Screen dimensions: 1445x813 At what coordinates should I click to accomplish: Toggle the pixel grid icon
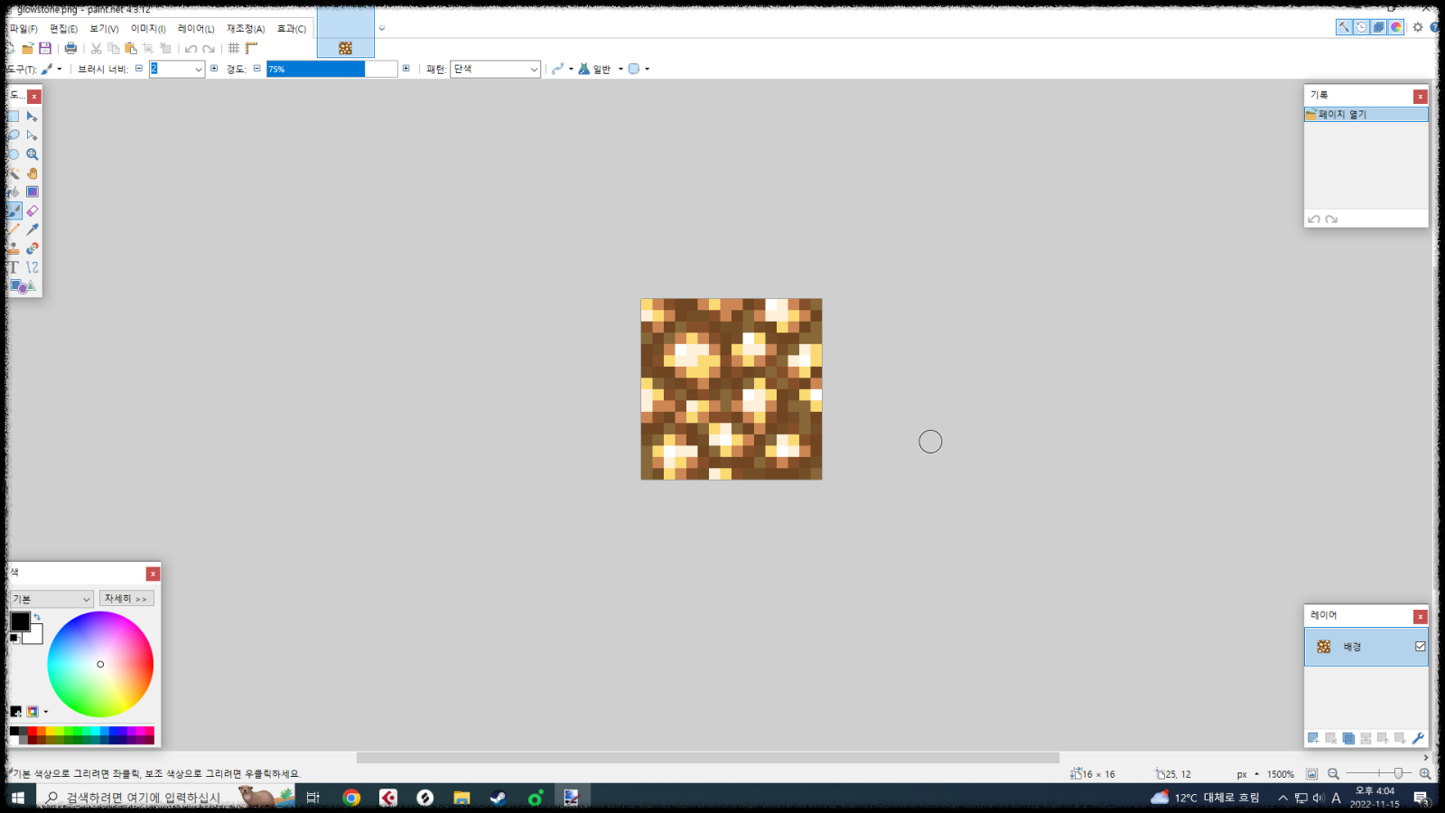point(234,48)
